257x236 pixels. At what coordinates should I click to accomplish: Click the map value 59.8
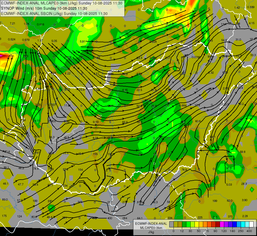pos(243,152)
